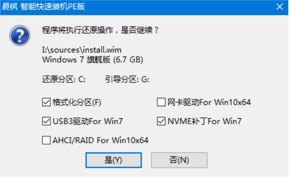Click the 网卡驱动For Win10x64 label text
The height and width of the screenshot is (177, 289).
(x=209, y=102)
